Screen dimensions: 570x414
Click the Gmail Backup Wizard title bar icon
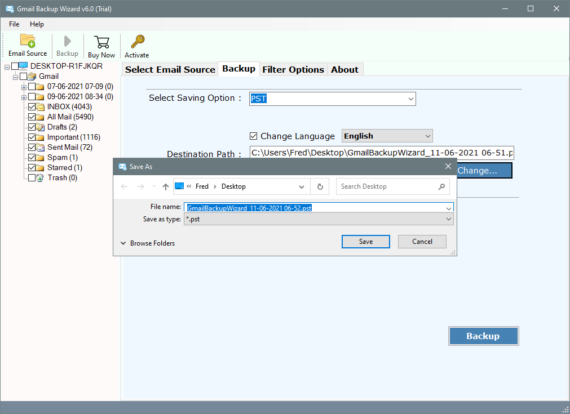click(x=10, y=8)
